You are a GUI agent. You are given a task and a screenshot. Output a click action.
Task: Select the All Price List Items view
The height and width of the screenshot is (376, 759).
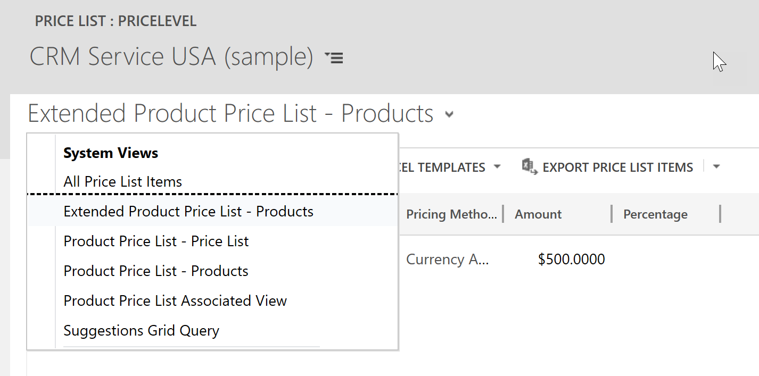point(122,181)
